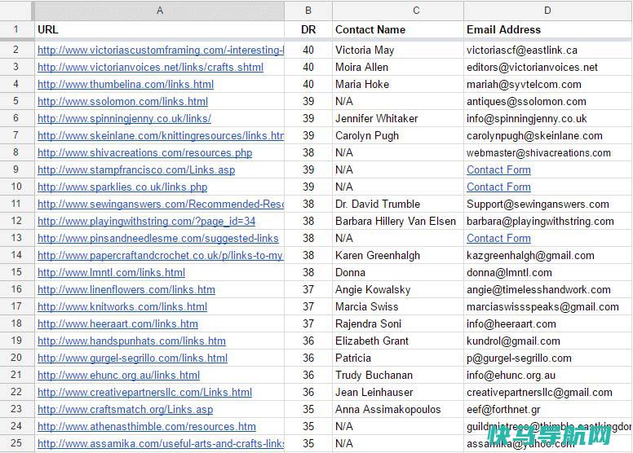Open the spinningjenny.co.uk links URL

click(x=124, y=119)
